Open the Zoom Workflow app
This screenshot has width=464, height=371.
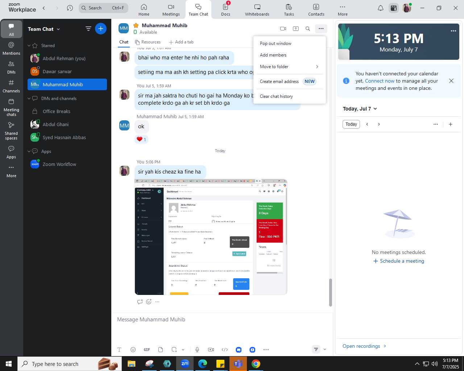67,164
